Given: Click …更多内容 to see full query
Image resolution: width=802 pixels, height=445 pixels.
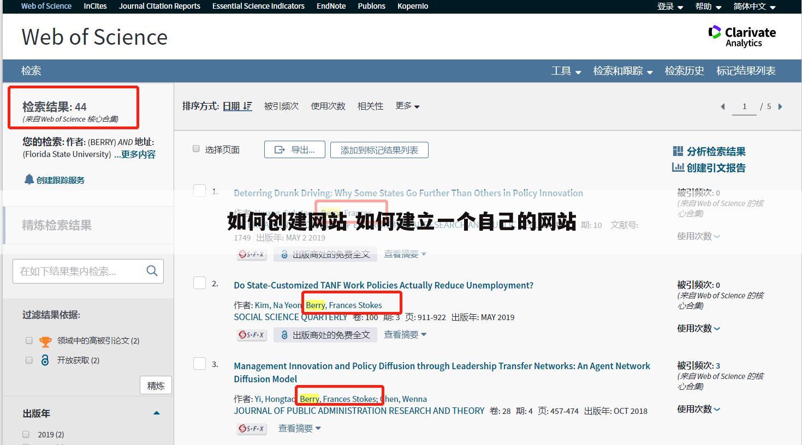Looking at the screenshot, I should coord(135,154).
